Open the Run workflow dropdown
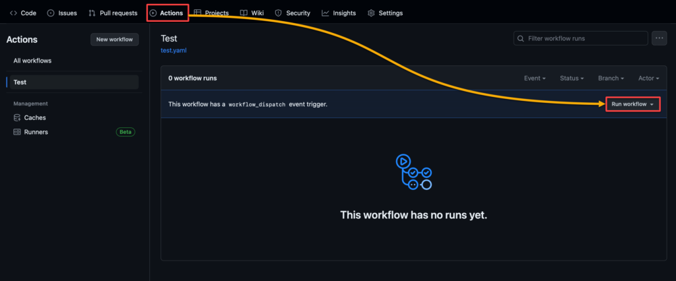 tap(632, 104)
